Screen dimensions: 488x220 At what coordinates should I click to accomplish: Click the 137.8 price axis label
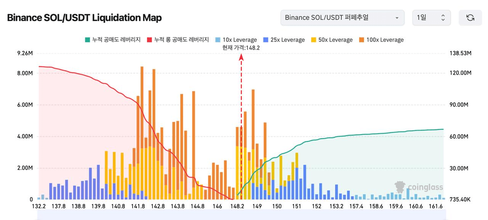click(59, 206)
